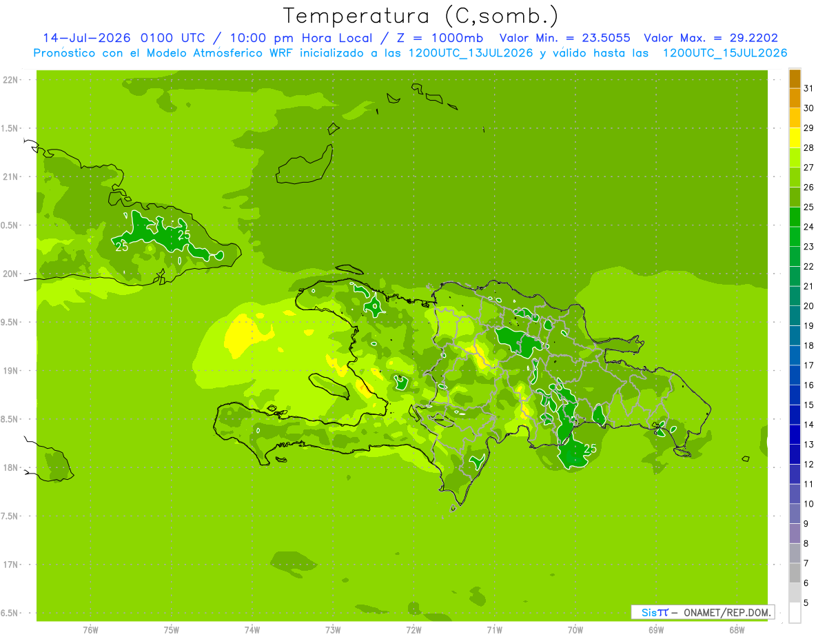Click the legend swatch between 27 and 28
This screenshot has height=639, width=827.
(x=795, y=157)
